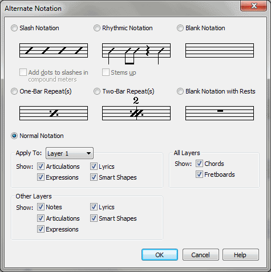
Task: Click the slash notation staff preview
Action: (x=54, y=50)
